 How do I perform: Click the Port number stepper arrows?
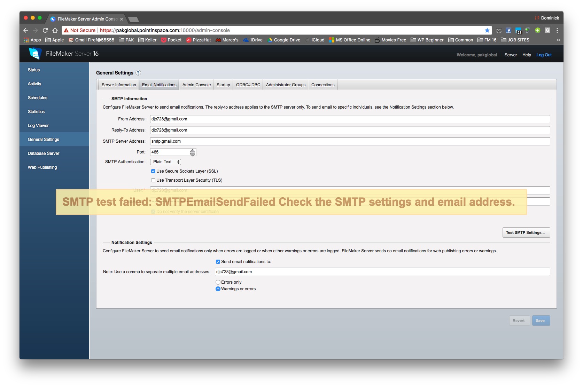(x=193, y=152)
